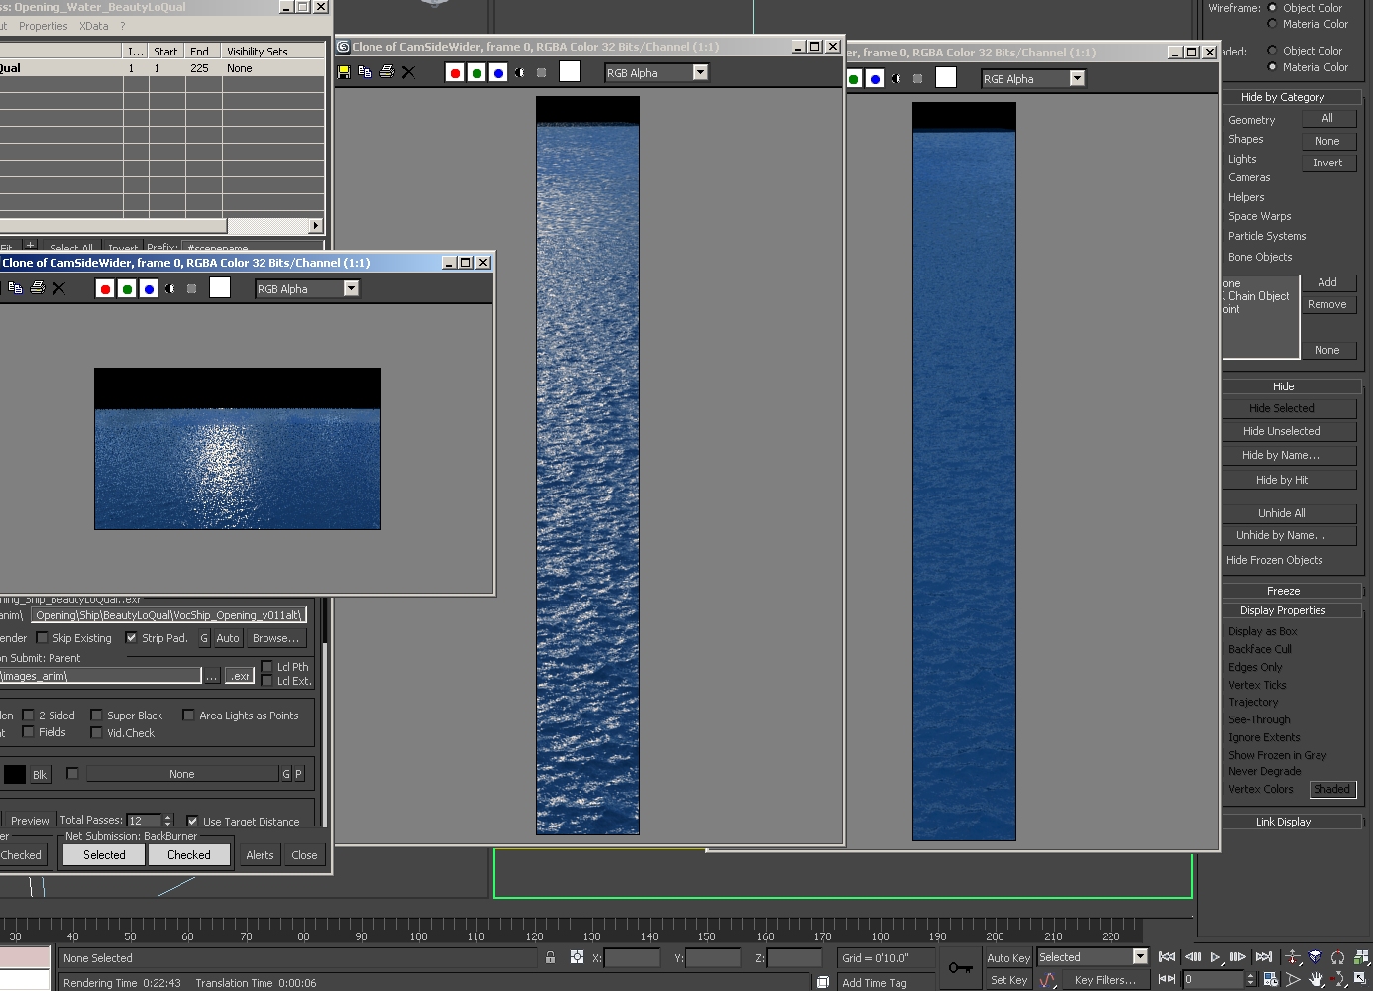This screenshot has height=991, width=1373.
Task: Open the XData menu
Action: pos(94,26)
